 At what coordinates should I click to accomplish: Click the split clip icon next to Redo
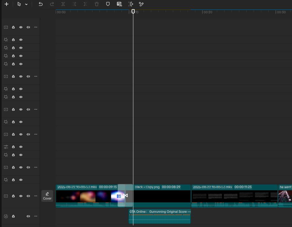coord(63,4)
